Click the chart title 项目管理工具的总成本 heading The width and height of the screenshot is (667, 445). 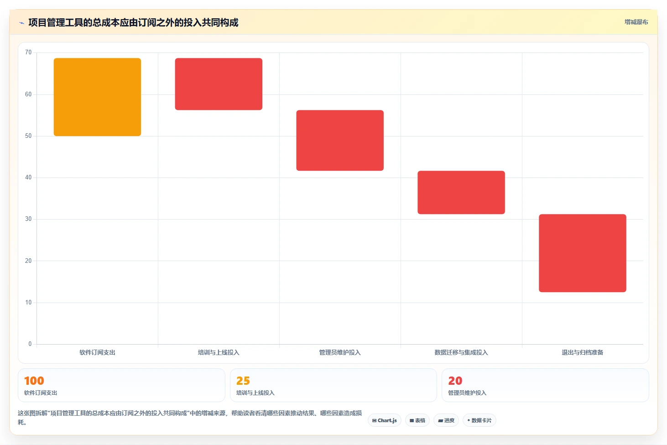click(x=133, y=22)
